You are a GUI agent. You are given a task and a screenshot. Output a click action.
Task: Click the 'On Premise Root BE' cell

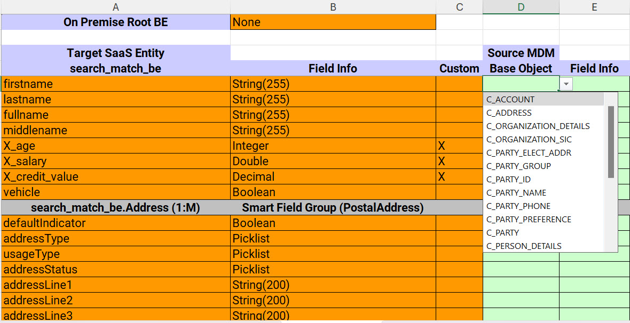click(x=116, y=22)
